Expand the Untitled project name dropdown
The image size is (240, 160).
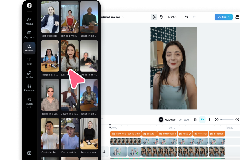pyautogui.click(x=123, y=17)
